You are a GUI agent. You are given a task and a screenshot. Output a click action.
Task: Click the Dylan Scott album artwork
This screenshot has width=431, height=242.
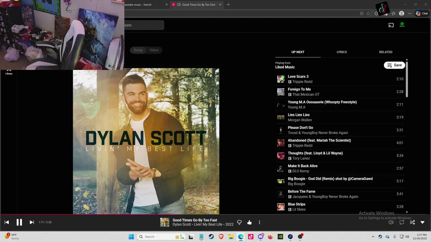[146, 141]
